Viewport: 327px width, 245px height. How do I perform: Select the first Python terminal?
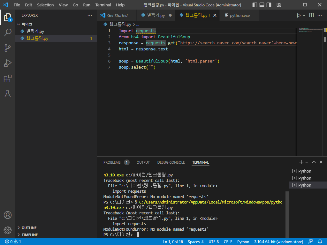click(308, 171)
